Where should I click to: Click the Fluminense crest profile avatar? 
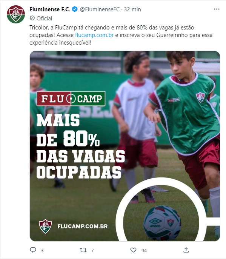click(x=16, y=14)
